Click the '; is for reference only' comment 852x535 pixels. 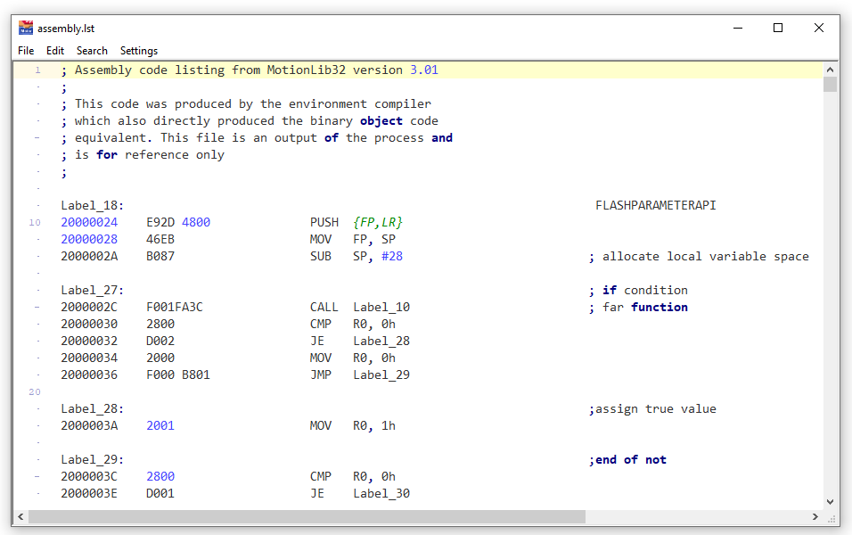[x=143, y=155]
